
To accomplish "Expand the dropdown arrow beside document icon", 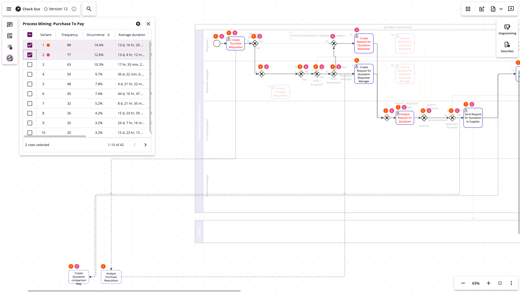I will coord(501,9).
